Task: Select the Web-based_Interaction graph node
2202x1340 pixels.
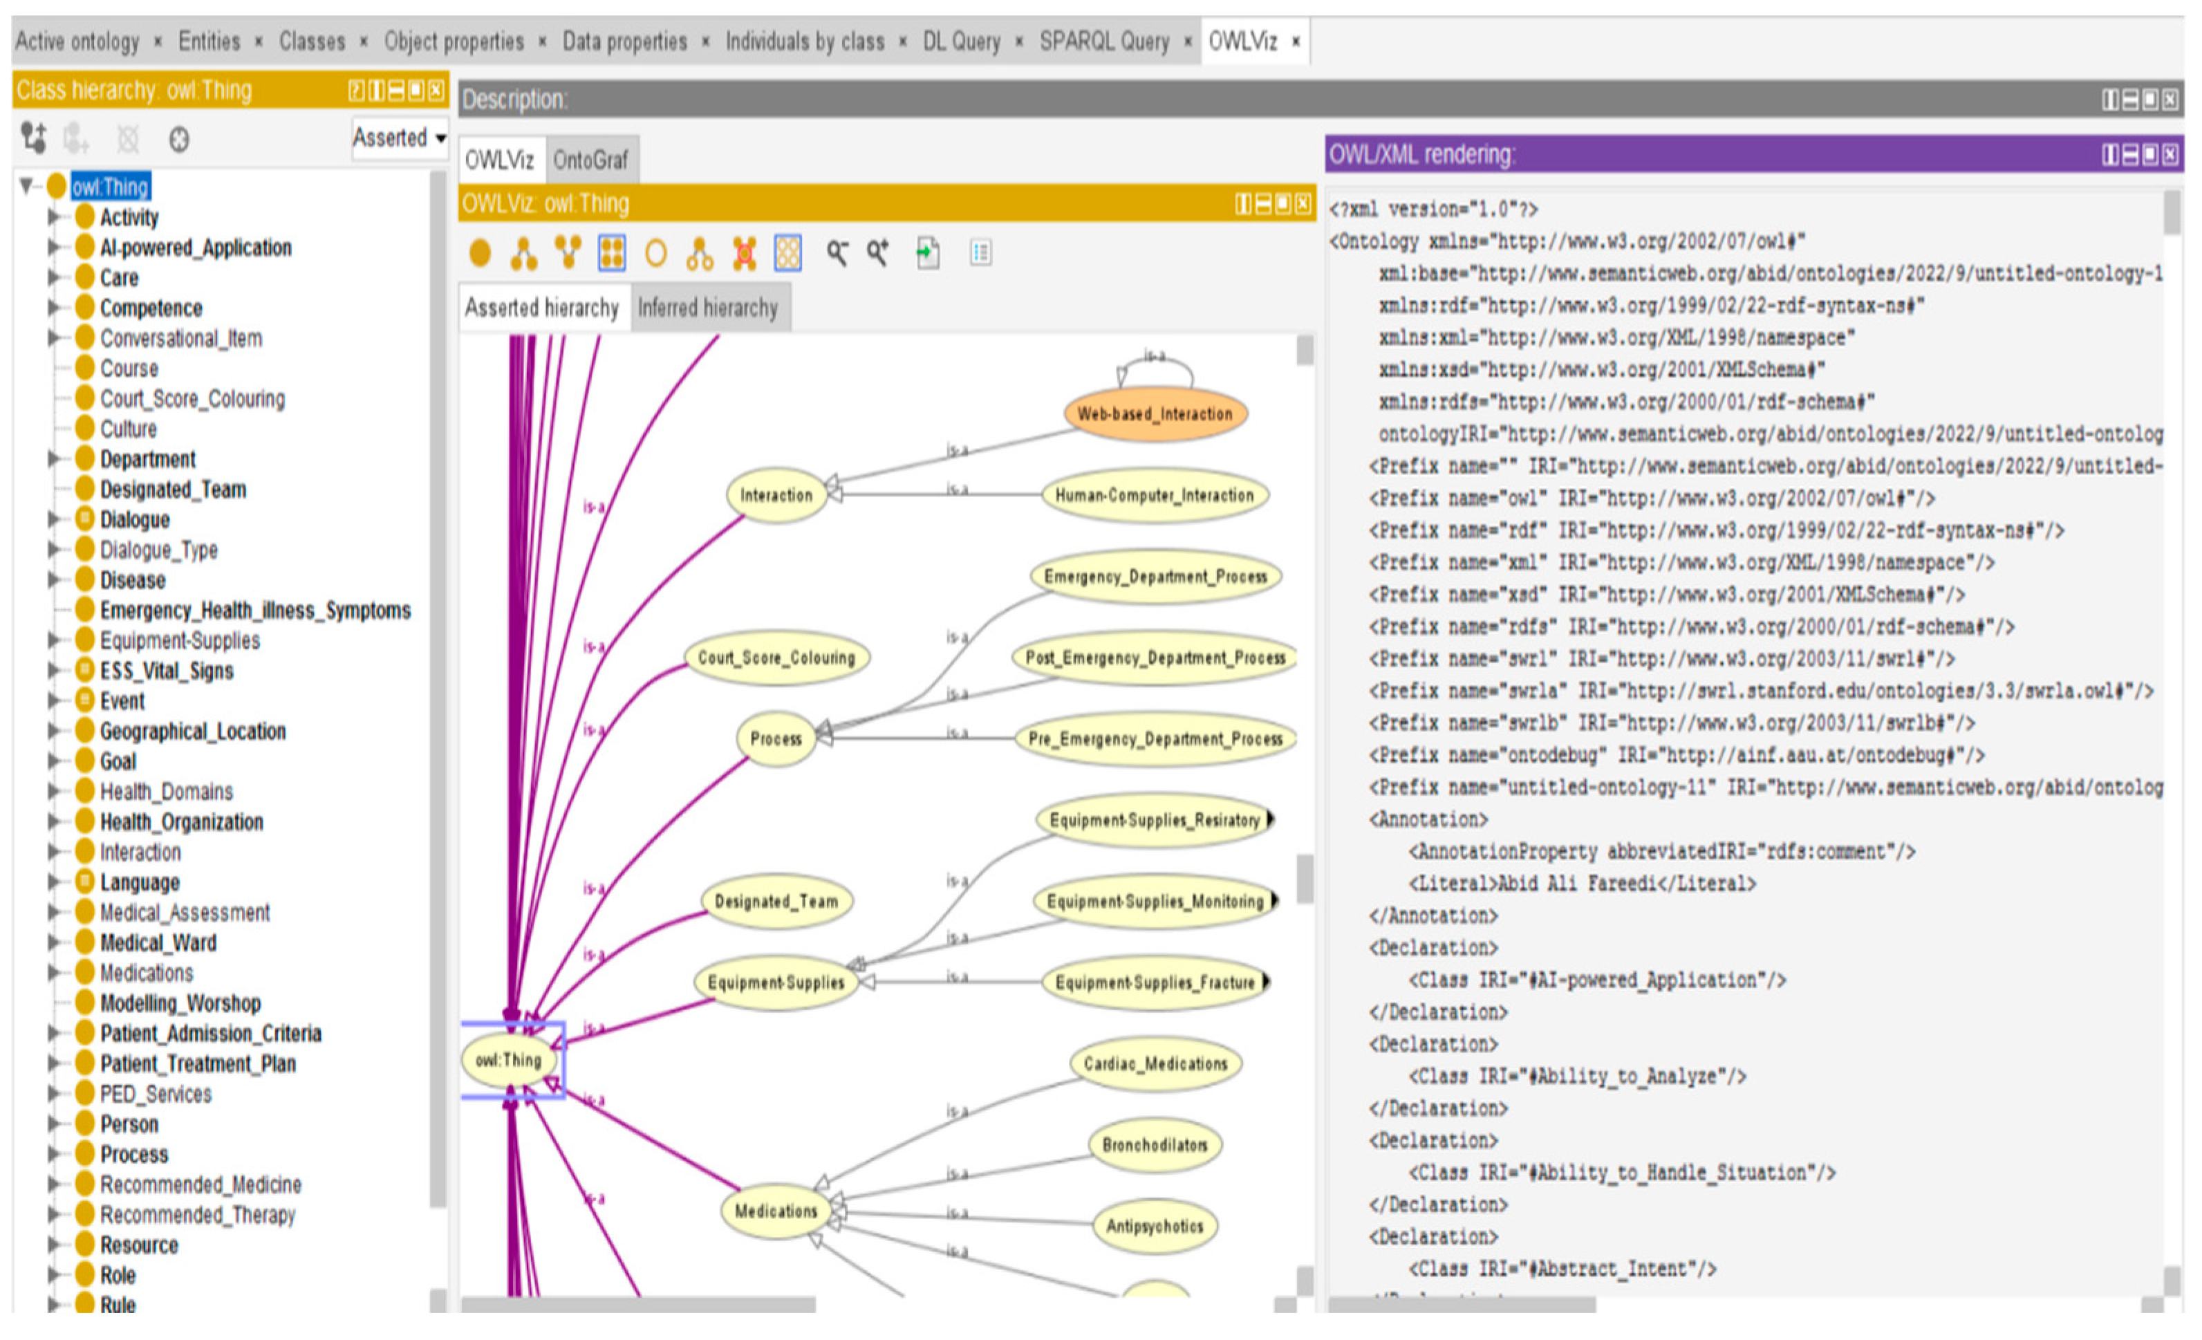Action: point(1155,414)
